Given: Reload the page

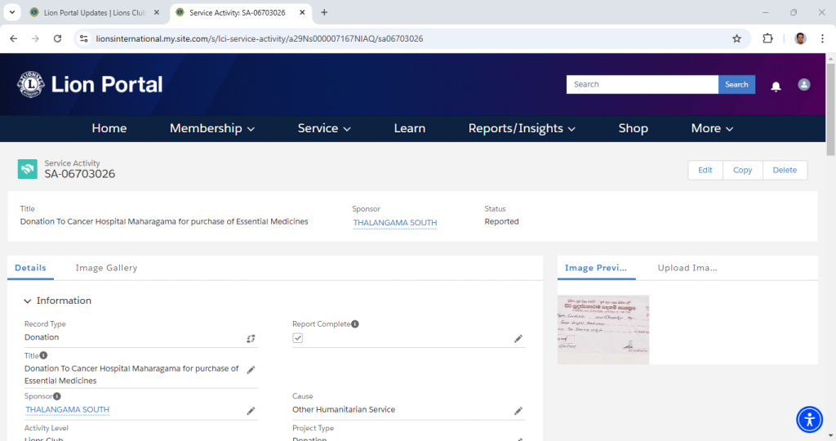Looking at the screenshot, I should [58, 38].
